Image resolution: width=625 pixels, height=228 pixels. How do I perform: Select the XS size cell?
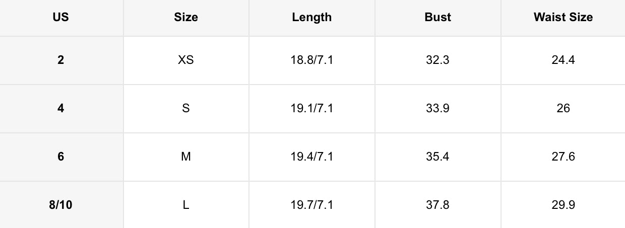186,60
